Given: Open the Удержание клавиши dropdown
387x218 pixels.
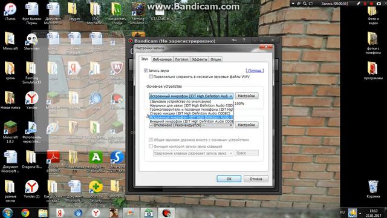Looking at the screenshot, I should coord(193,153).
